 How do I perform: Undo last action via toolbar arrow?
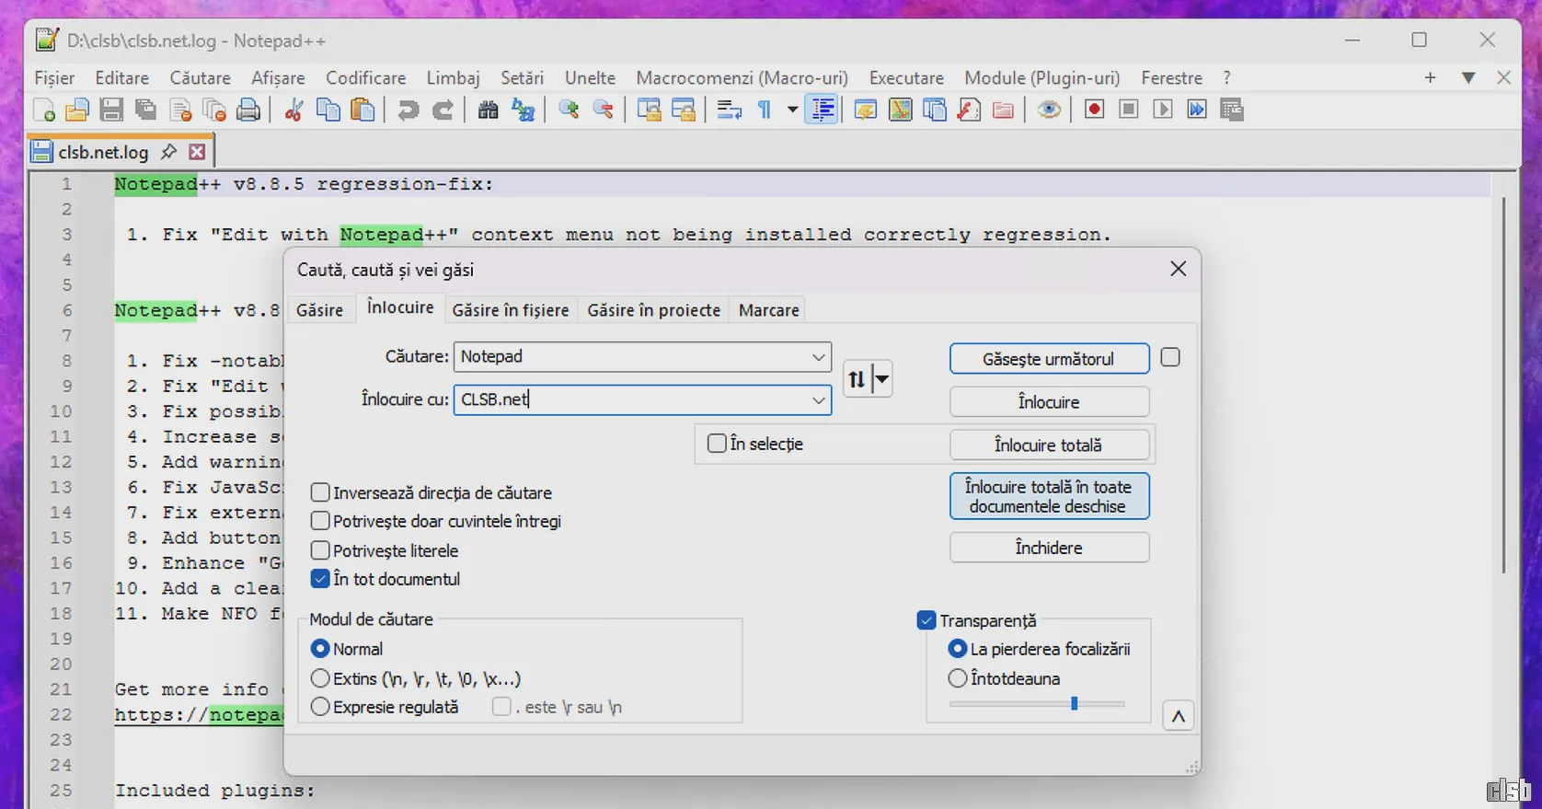click(408, 110)
